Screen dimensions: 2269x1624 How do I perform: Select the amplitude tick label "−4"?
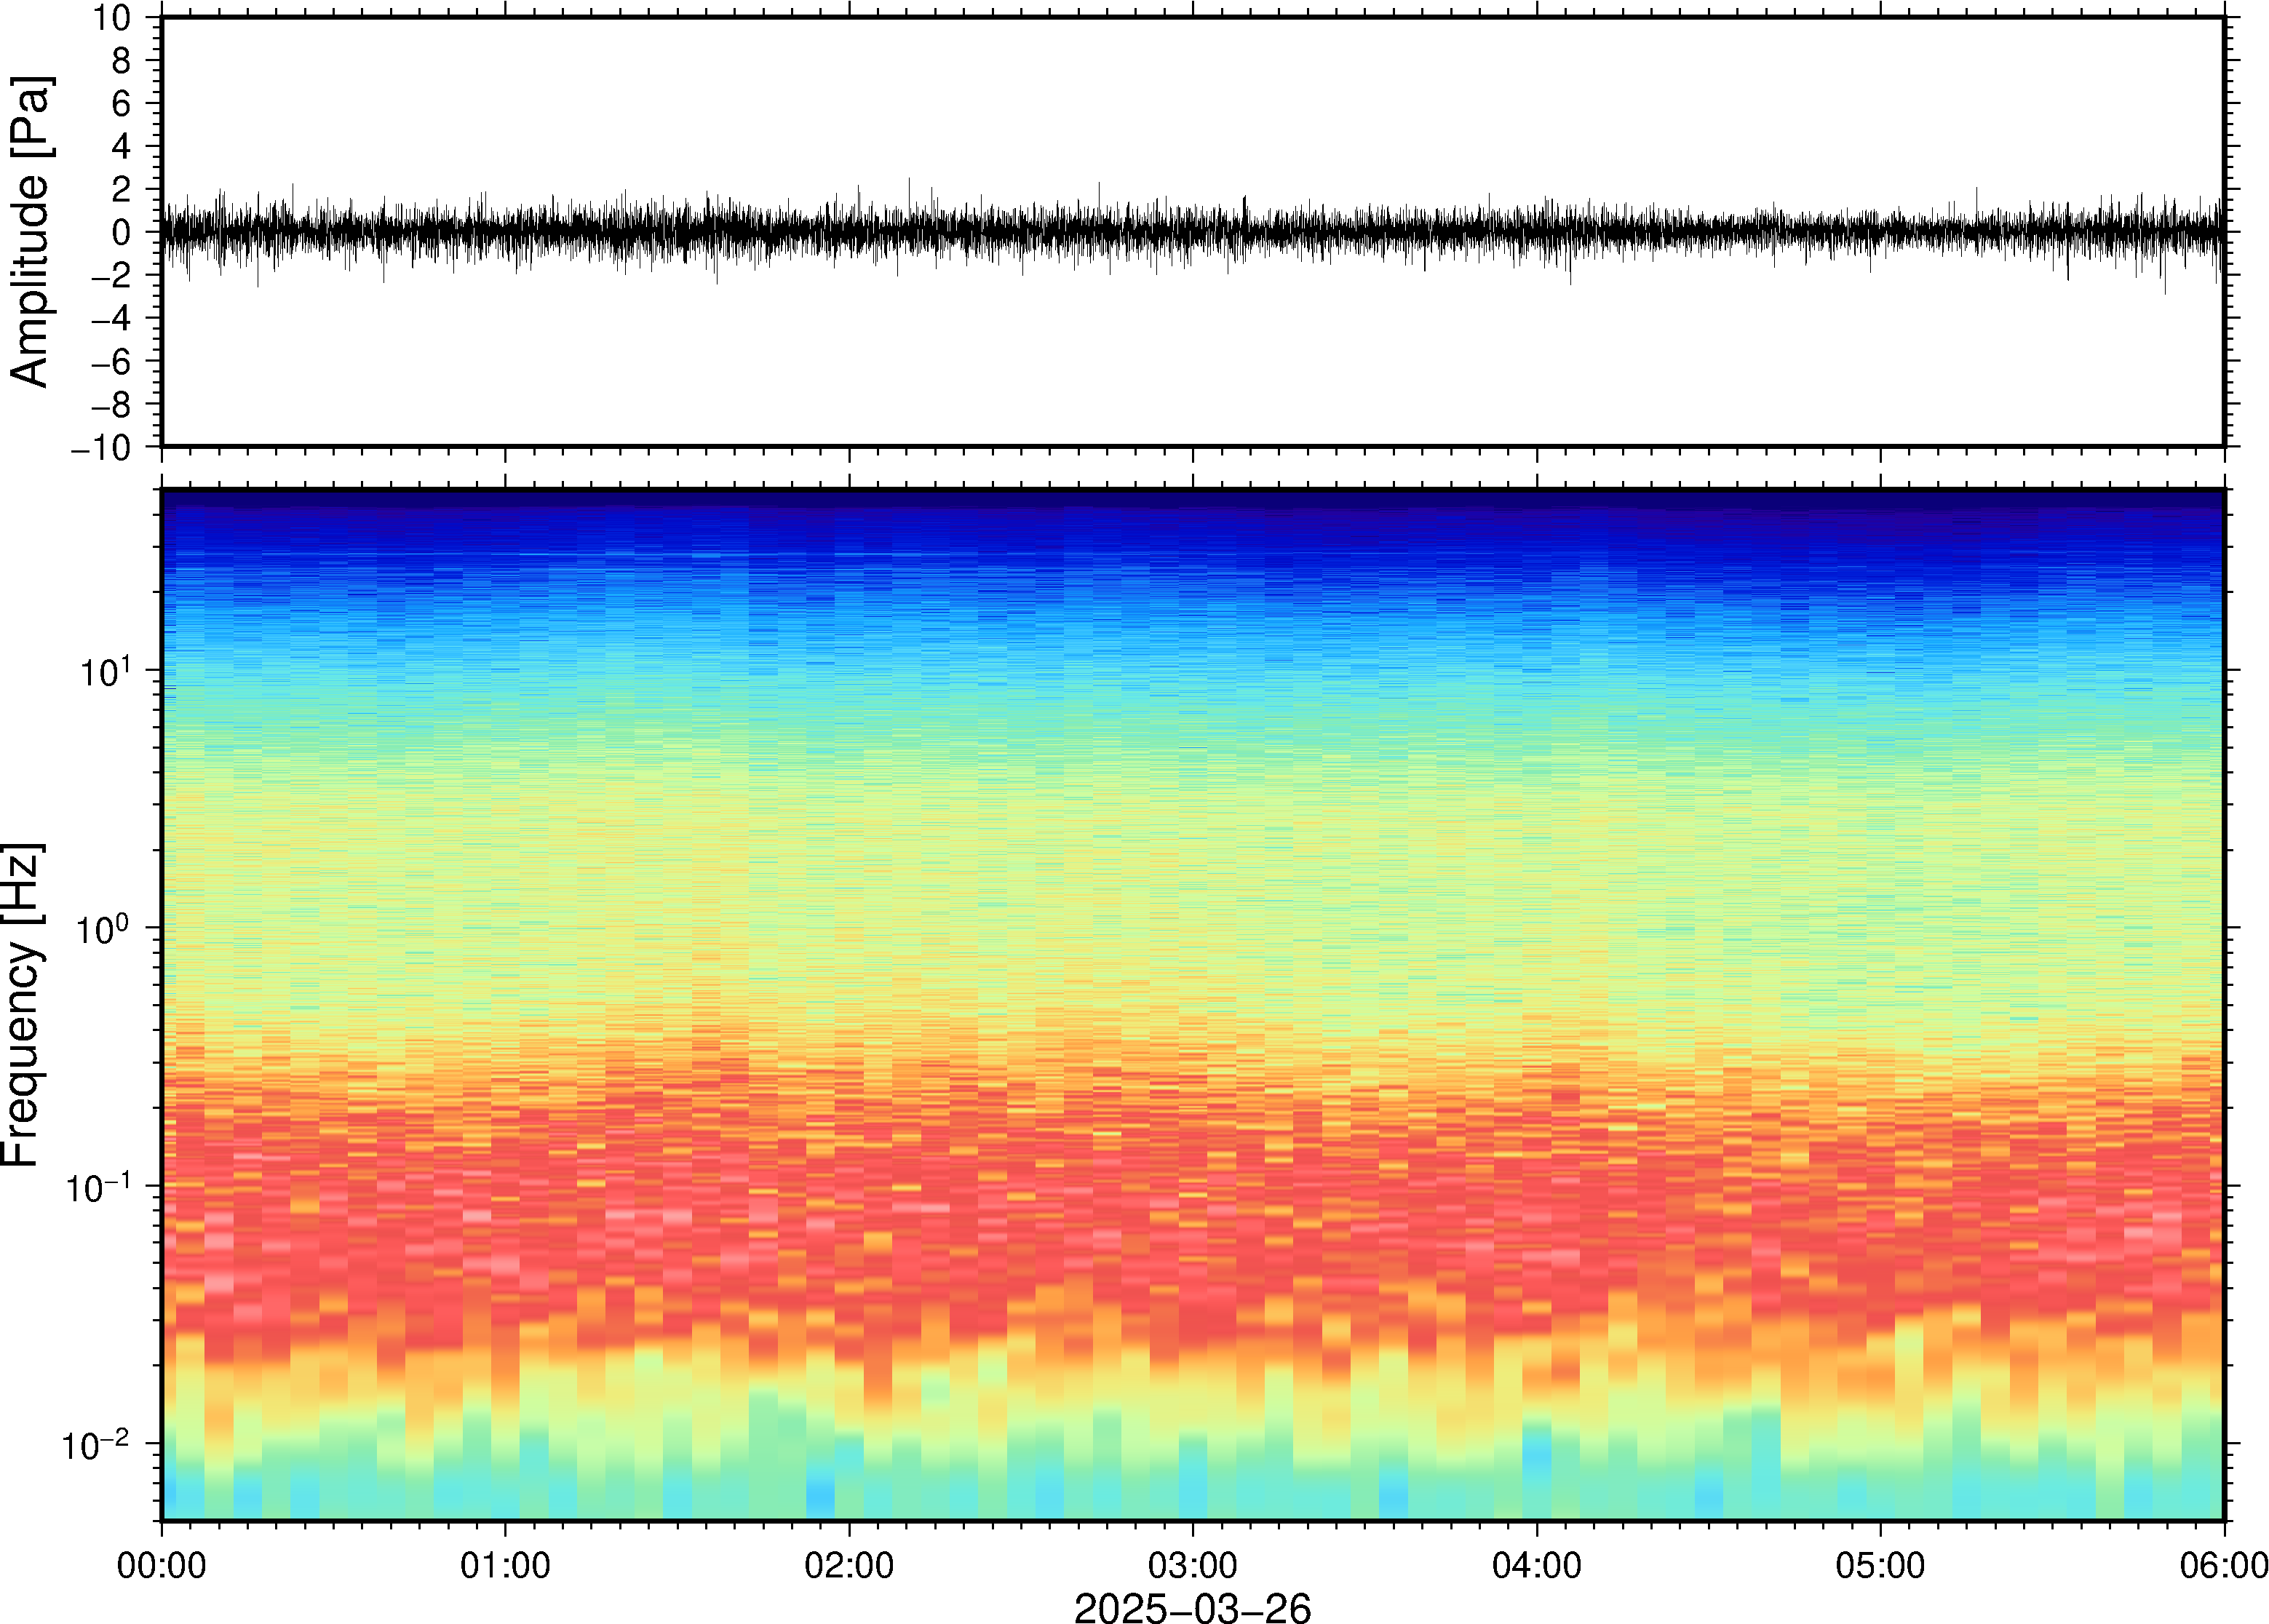(x=111, y=318)
